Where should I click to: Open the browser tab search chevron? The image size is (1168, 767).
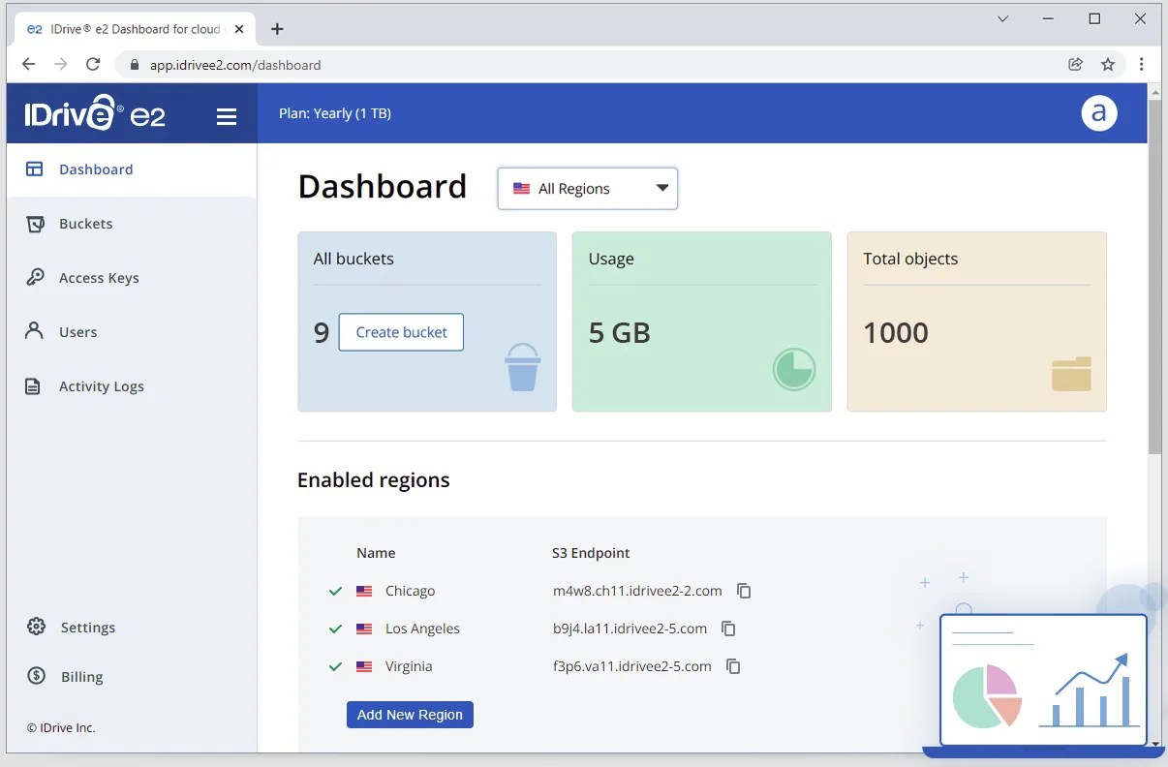point(1003,19)
